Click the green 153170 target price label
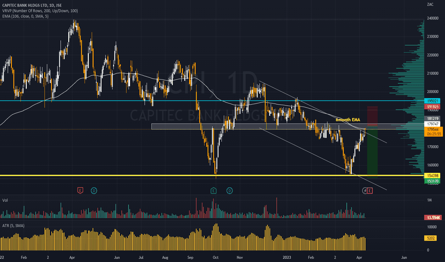The height and width of the screenshot is (262, 445). click(x=433, y=181)
